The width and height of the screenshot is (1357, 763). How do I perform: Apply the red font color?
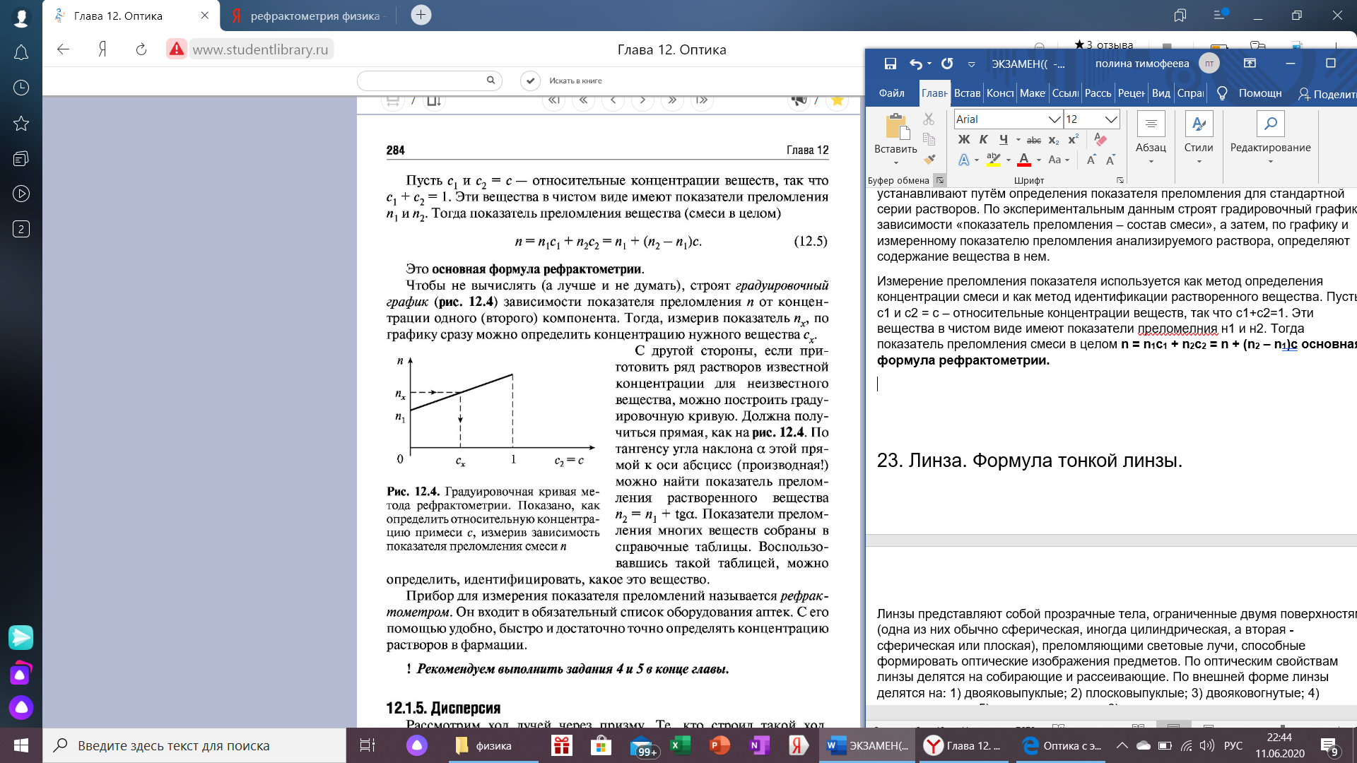coord(1023,160)
